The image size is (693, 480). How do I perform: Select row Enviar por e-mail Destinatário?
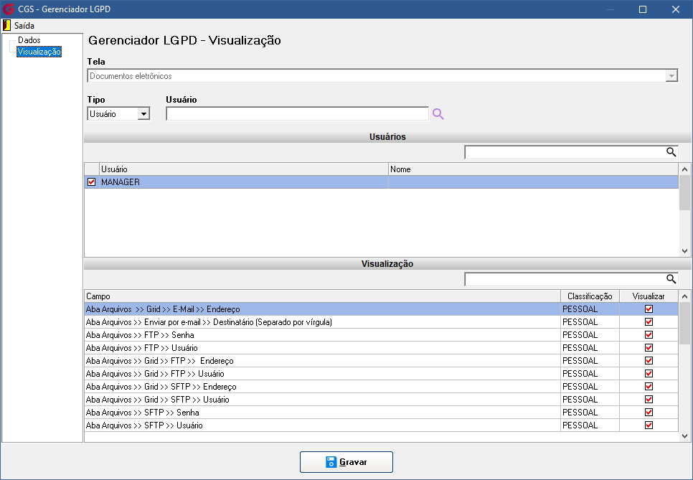coord(382,321)
